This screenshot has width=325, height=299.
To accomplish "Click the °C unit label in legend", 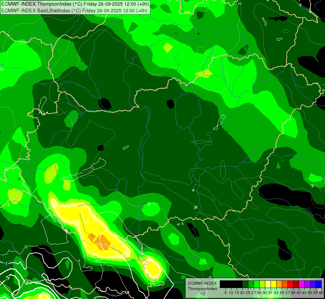I will [x=203, y=294].
